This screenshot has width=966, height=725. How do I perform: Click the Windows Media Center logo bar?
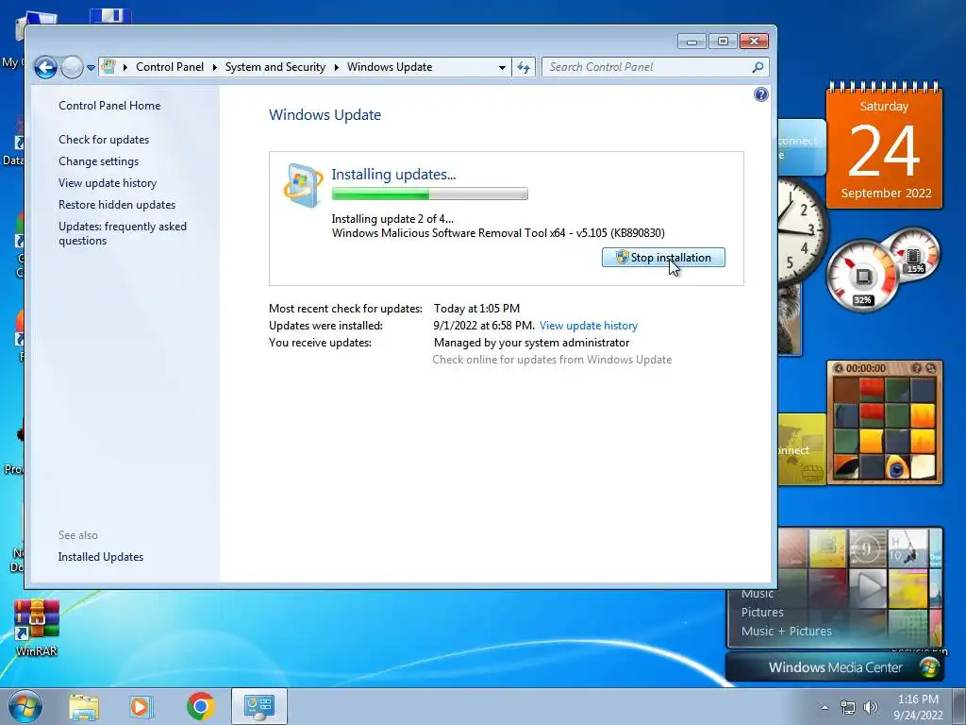[836, 667]
